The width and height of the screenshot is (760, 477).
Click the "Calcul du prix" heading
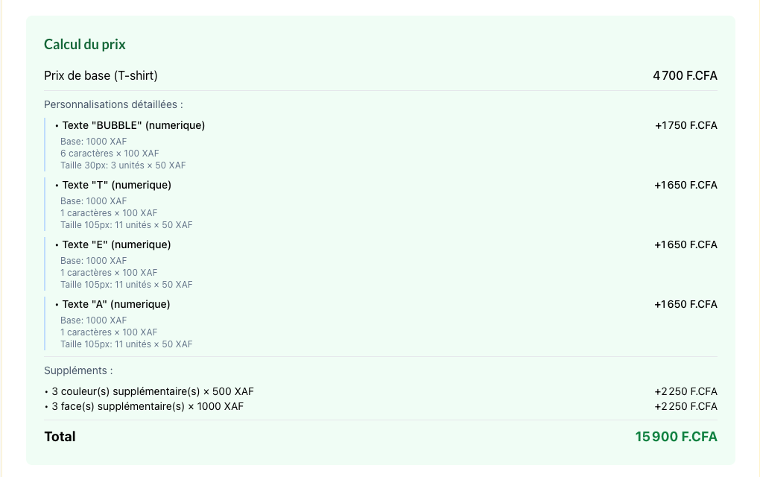tap(85, 45)
